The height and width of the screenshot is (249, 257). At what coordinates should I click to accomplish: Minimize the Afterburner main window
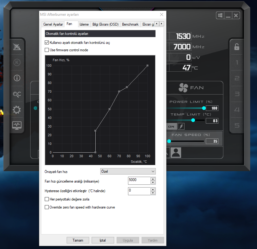[228, 15]
